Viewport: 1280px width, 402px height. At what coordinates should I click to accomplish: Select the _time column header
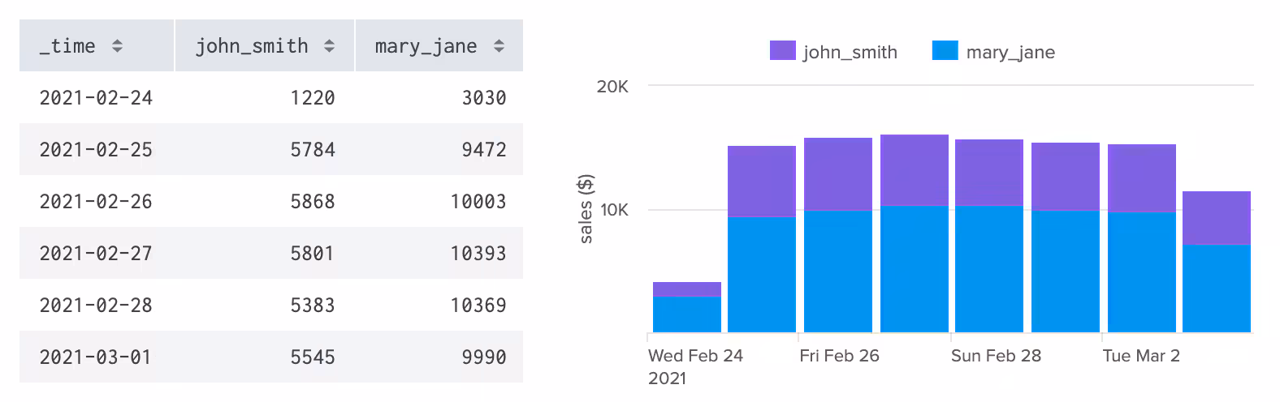pyautogui.click(x=67, y=46)
